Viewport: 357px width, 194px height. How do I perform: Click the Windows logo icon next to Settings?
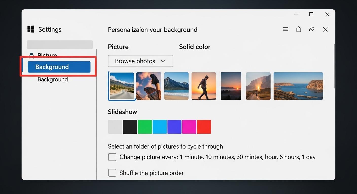[30, 29]
